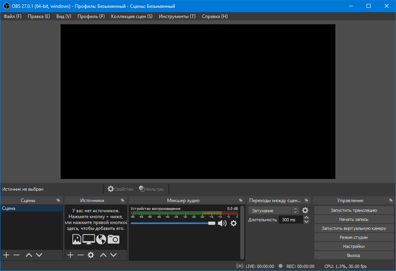Open the Затухание transition dropdown
The image size is (396, 271).
pos(274,210)
